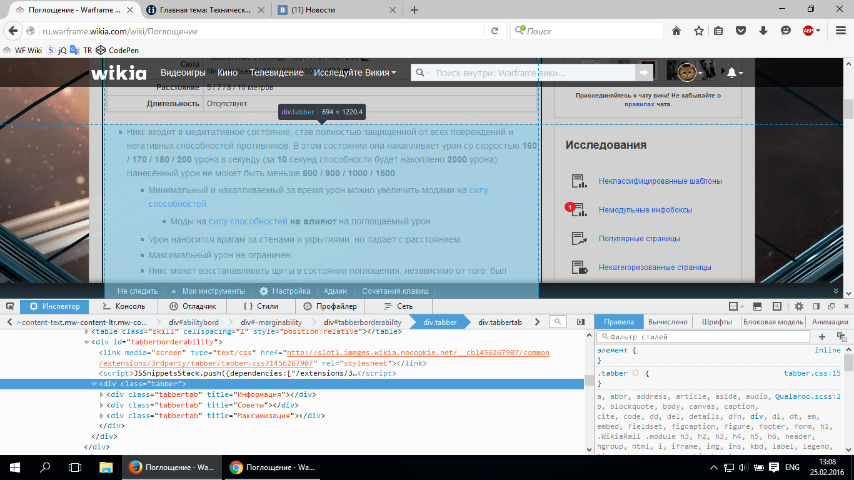Open Исследуйте Викия dropdown menu

tap(355, 72)
